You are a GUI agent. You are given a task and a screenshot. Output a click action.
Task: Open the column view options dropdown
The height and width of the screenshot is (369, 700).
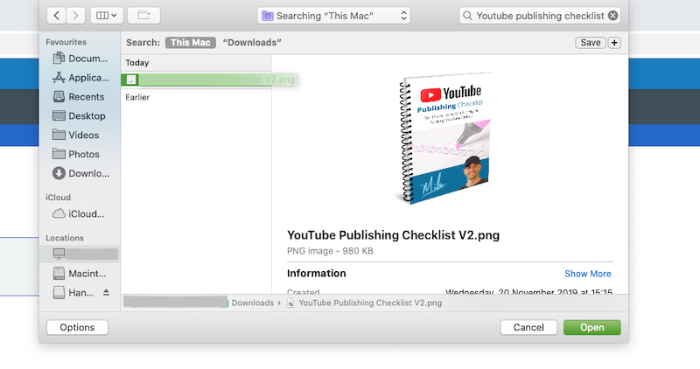tap(107, 16)
